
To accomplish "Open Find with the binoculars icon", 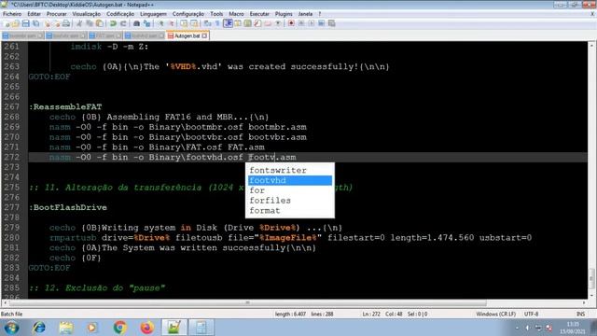I will (137, 23).
